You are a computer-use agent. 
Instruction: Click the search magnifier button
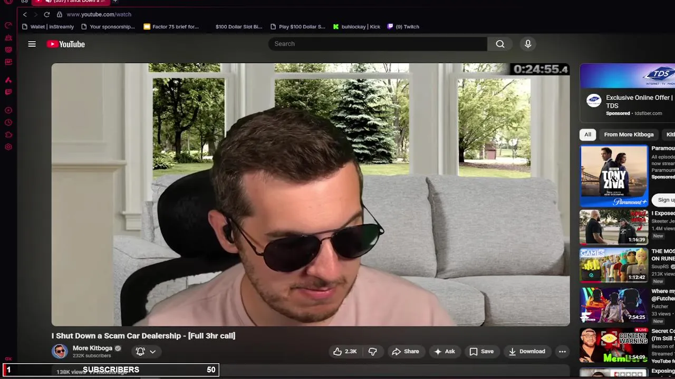pos(500,44)
